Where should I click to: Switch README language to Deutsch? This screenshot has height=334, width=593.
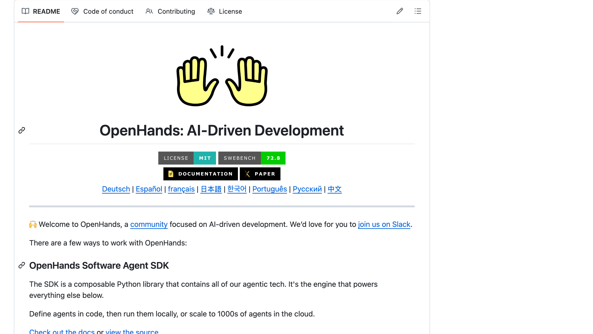point(116,189)
